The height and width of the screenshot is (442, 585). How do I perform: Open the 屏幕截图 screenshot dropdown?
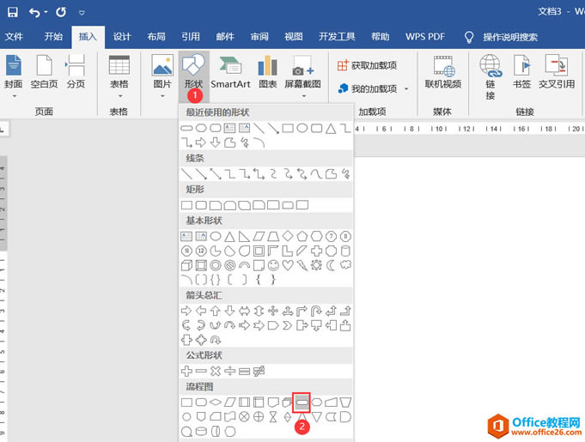click(x=302, y=76)
